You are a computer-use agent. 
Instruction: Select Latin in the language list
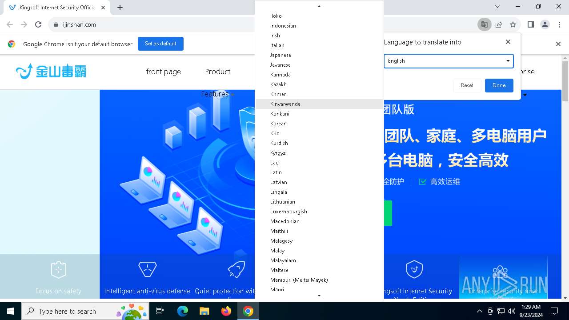(319, 172)
